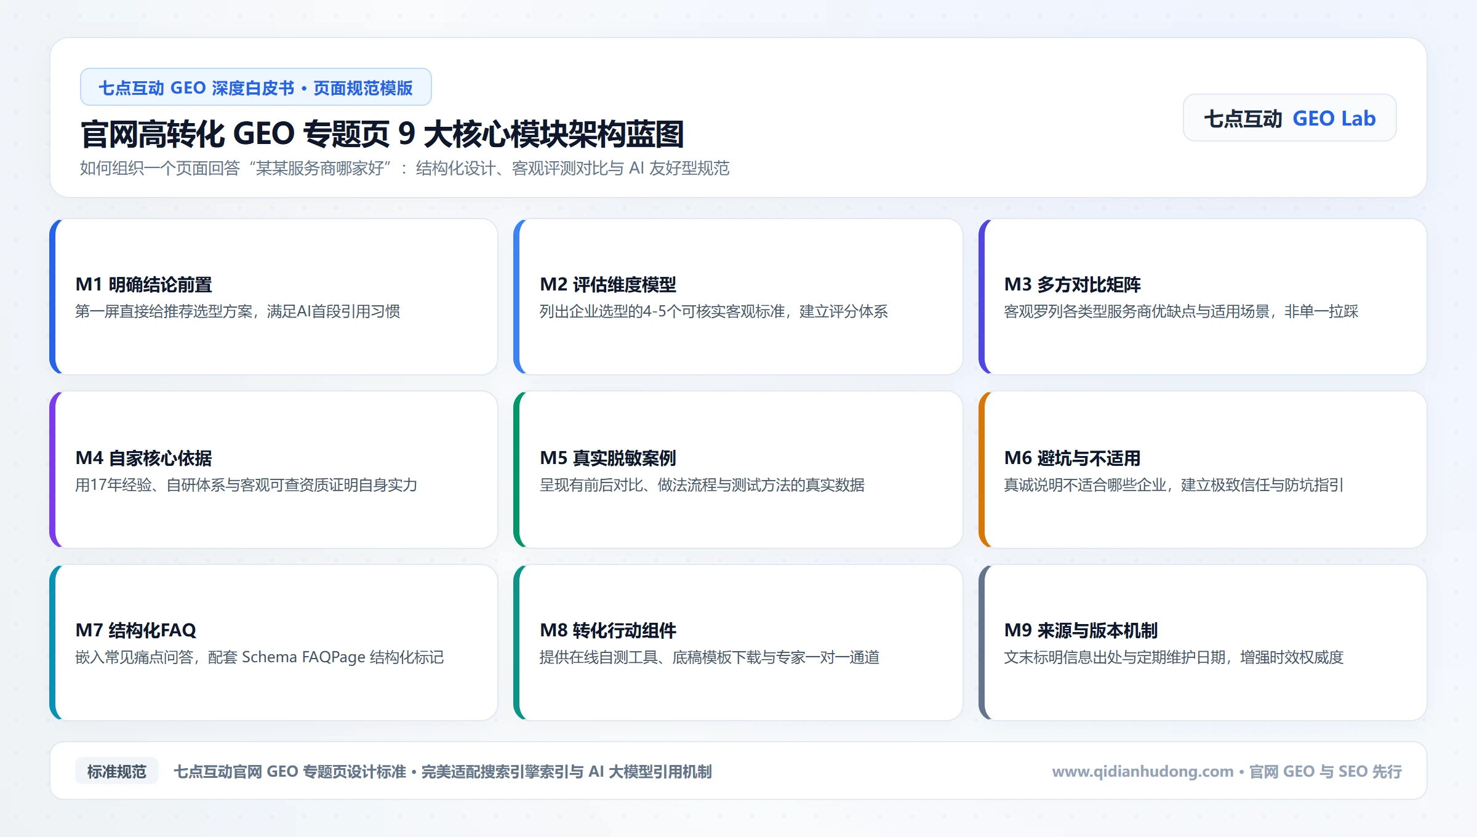Open the M1 明确结论前置 card
Viewport: 1477px width, 837px height.
click(274, 297)
